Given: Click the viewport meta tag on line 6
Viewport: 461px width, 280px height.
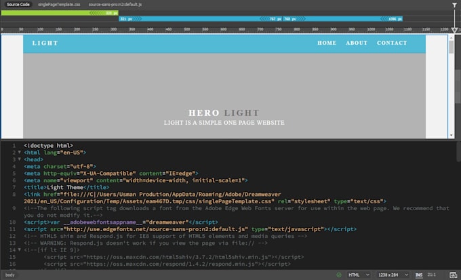Looking at the screenshot, I should pyautogui.click(x=136, y=180).
